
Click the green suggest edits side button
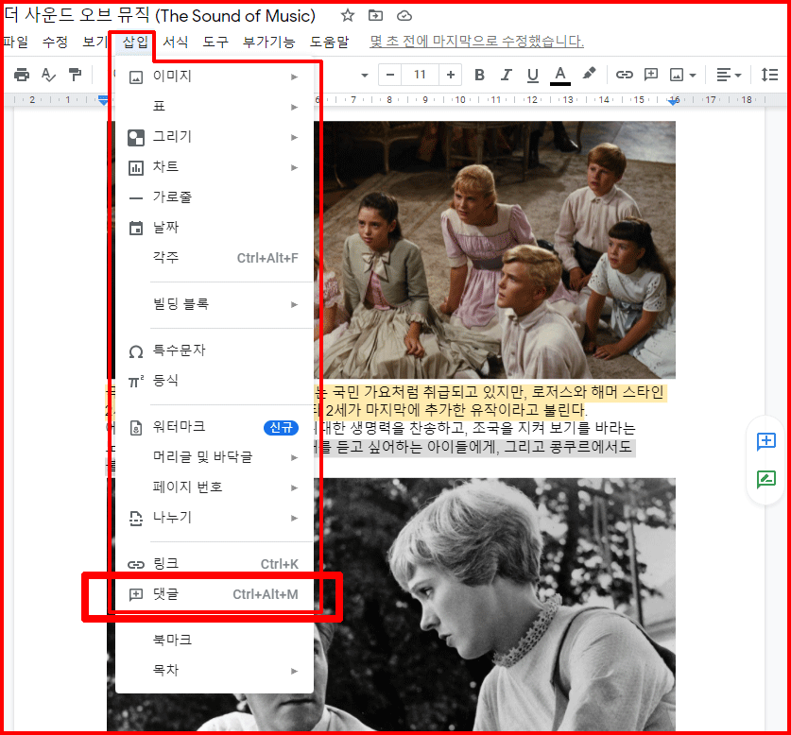coord(766,479)
